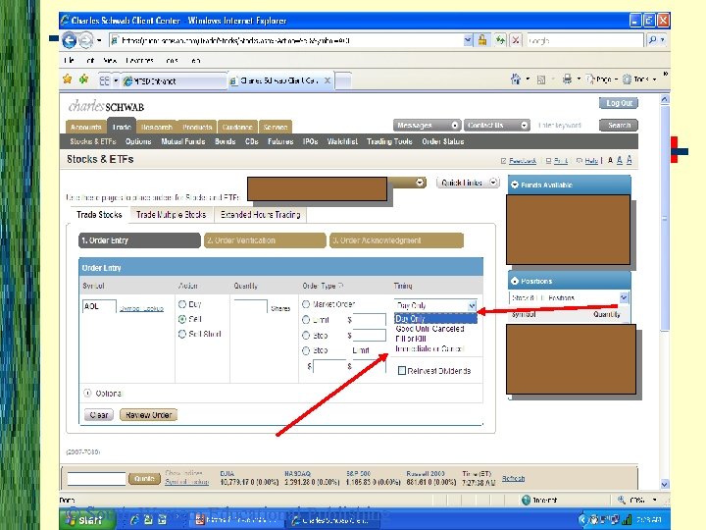Open the Tools gear menu
The width and height of the screenshot is (706, 530).
tap(638, 79)
